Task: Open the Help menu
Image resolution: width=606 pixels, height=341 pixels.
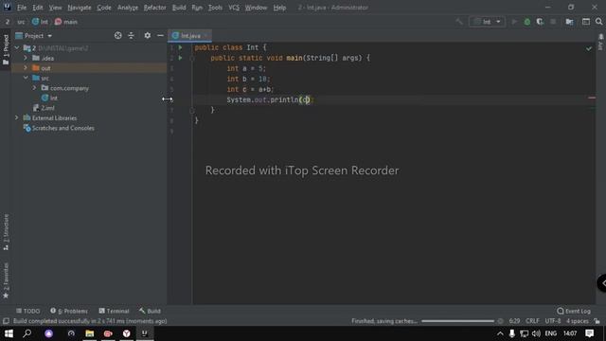Action: (x=279, y=8)
